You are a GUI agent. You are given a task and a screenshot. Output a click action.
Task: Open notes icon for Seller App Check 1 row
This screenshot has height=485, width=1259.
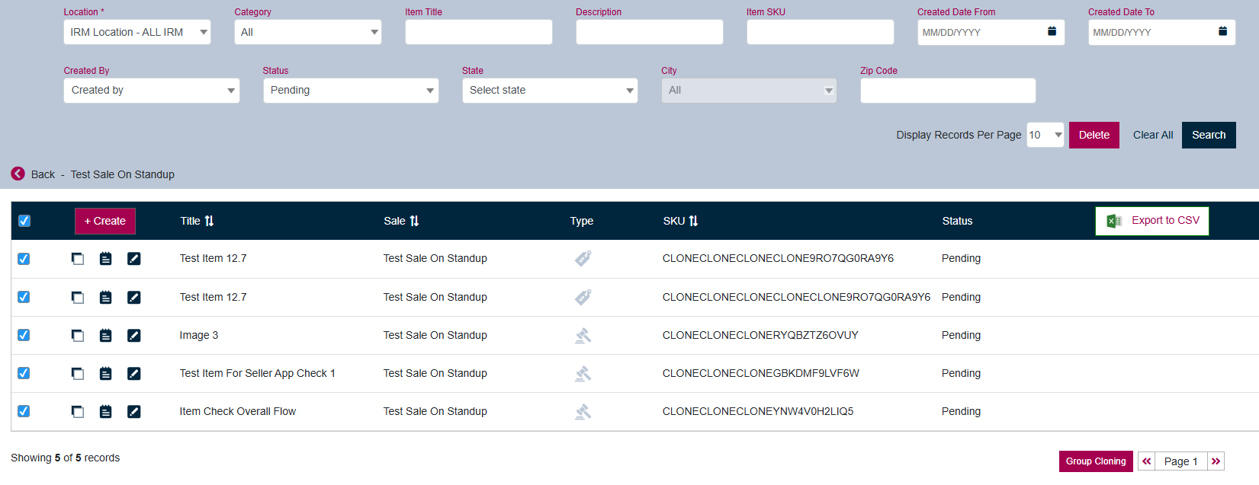point(106,373)
